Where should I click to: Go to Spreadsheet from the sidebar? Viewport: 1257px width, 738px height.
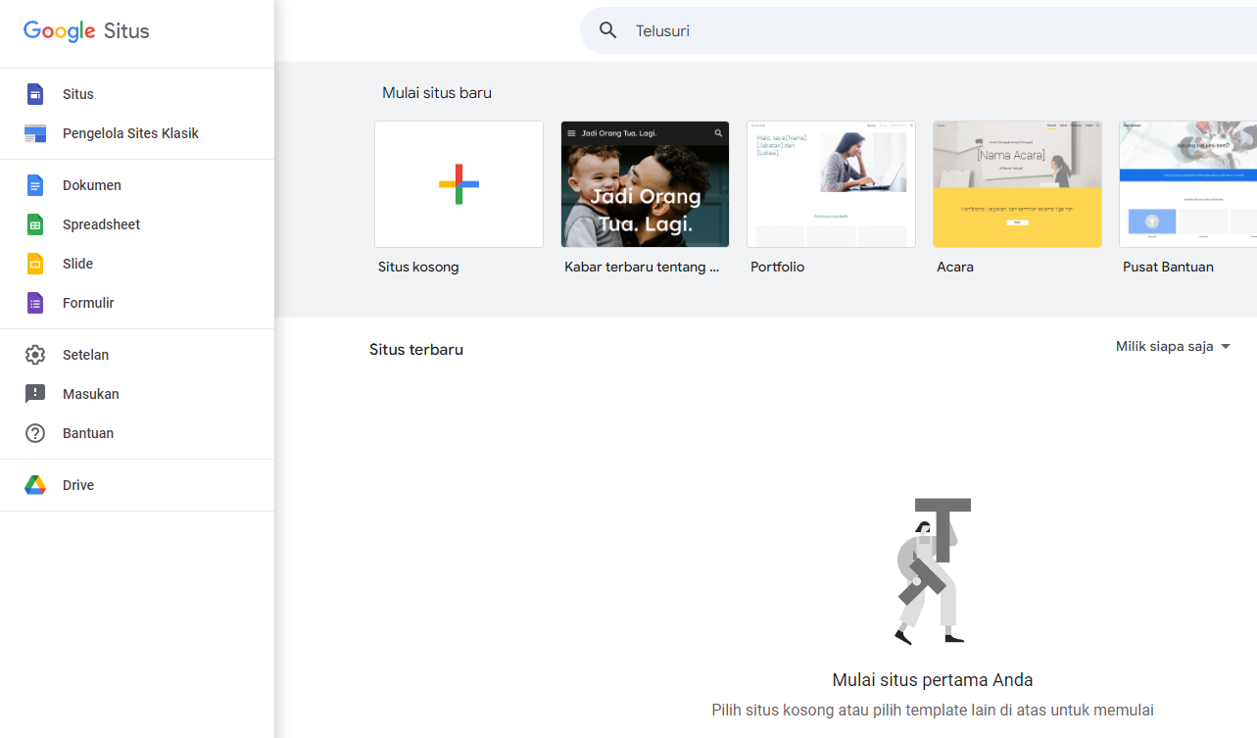137,224
